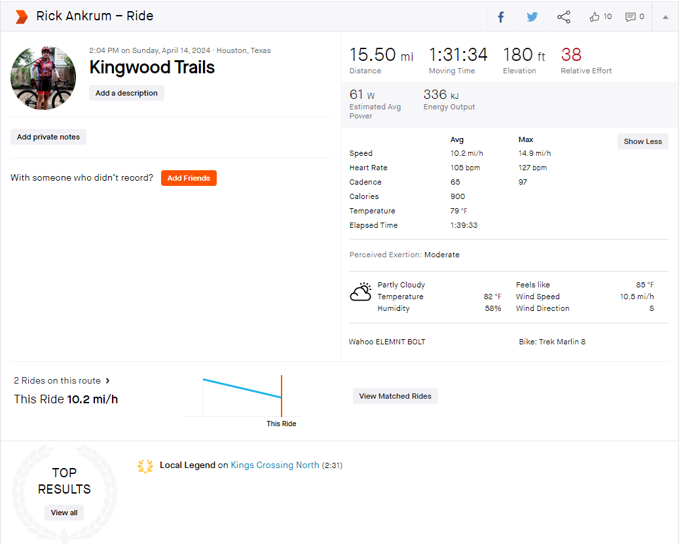Click the Strava orange chevron logo
The image size is (681, 544).
point(21,17)
